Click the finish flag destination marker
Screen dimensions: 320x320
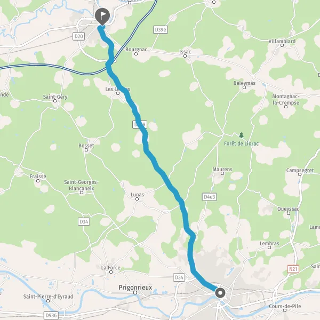(x=102, y=17)
